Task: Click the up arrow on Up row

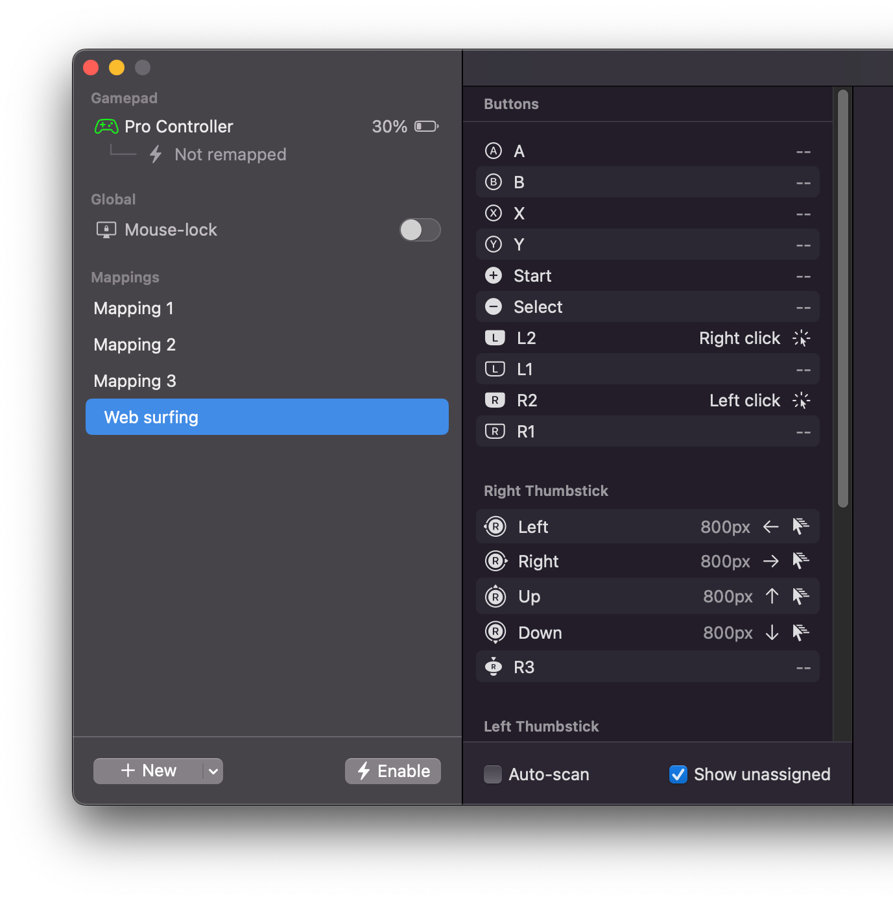Action: tap(772, 596)
